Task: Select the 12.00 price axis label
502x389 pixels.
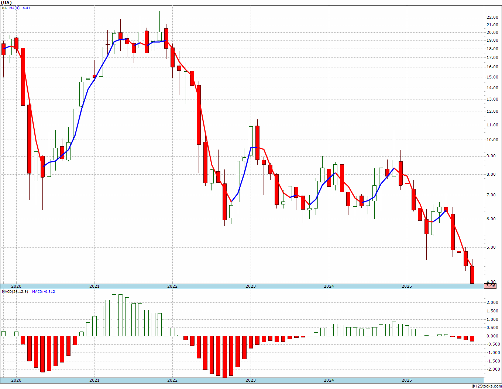Action: click(492, 112)
